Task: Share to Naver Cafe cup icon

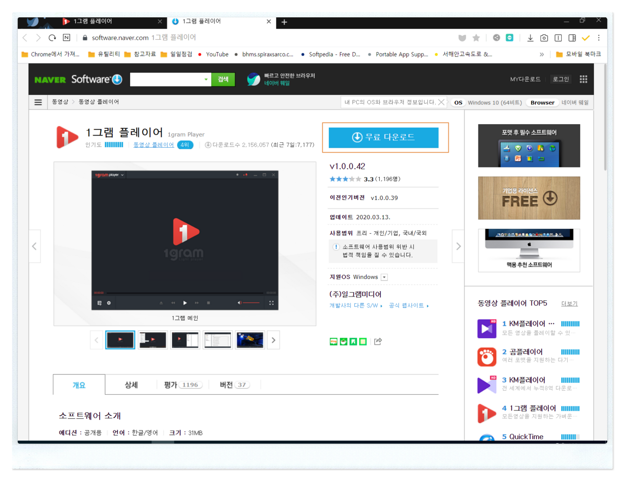Action: pos(343,342)
